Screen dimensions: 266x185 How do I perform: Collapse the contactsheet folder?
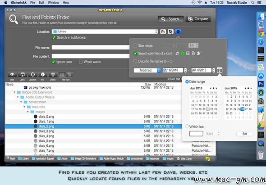click(21, 102)
